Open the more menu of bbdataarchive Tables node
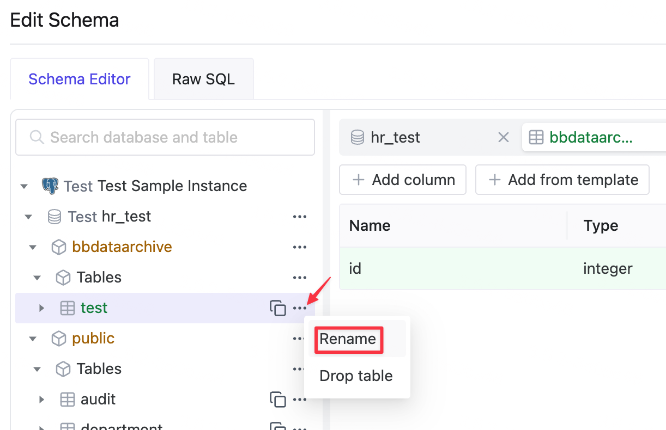 (299, 278)
